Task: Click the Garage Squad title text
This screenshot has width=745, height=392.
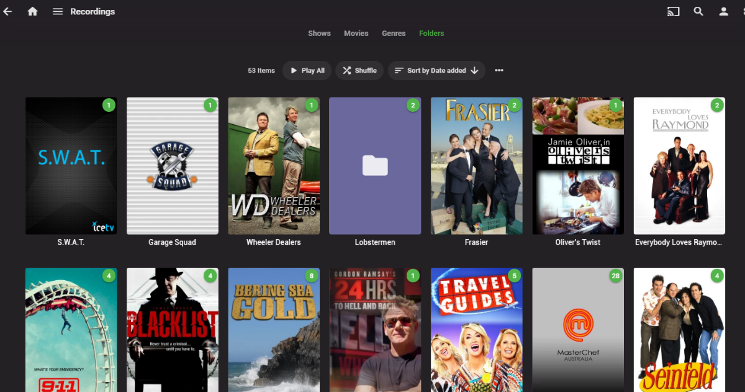Action: tap(173, 242)
